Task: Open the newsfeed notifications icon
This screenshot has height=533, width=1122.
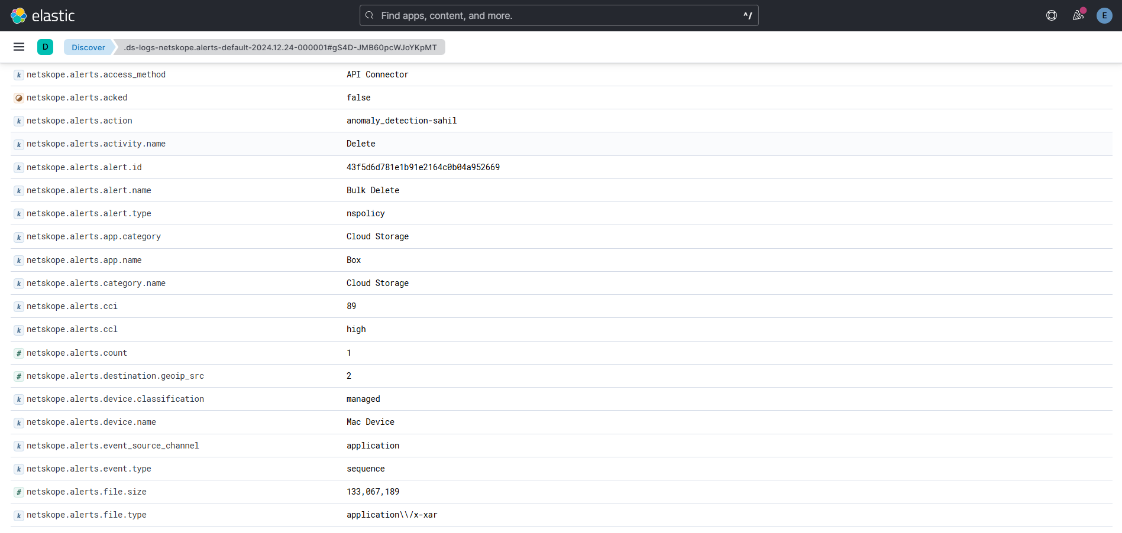Action: (x=1078, y=15)
